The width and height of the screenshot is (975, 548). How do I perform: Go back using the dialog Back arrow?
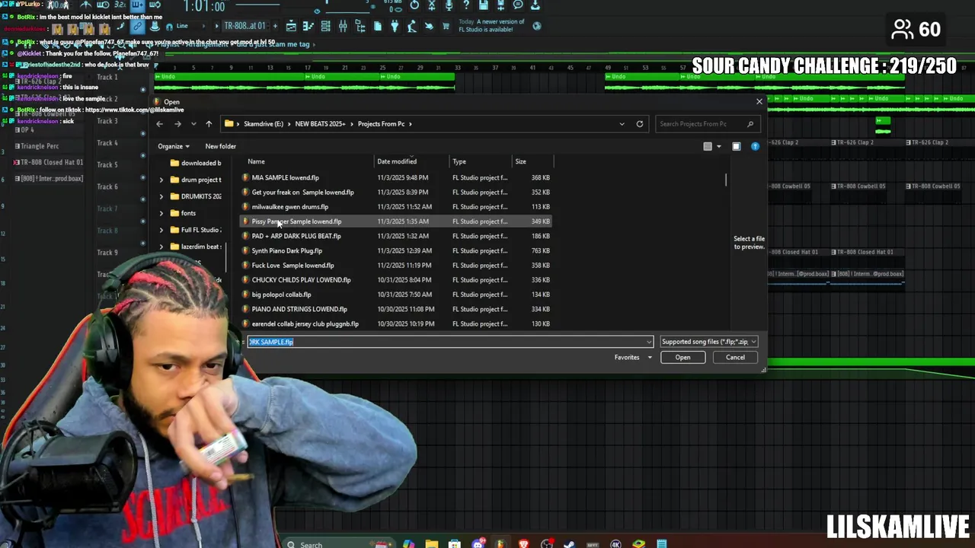click(x=159, y=124)
